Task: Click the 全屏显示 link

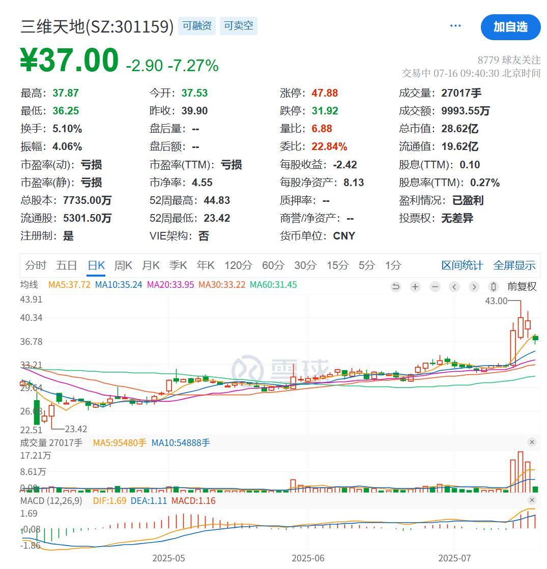Action: 514,265
